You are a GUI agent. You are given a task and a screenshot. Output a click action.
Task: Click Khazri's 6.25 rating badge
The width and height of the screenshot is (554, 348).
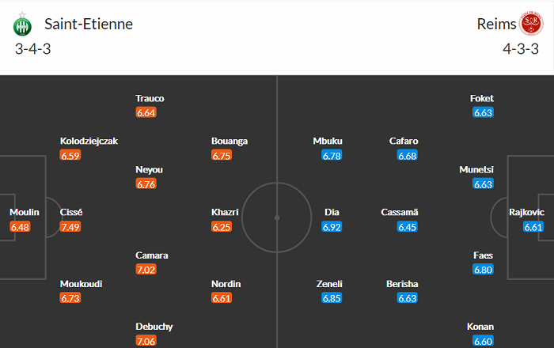[222, 227]
